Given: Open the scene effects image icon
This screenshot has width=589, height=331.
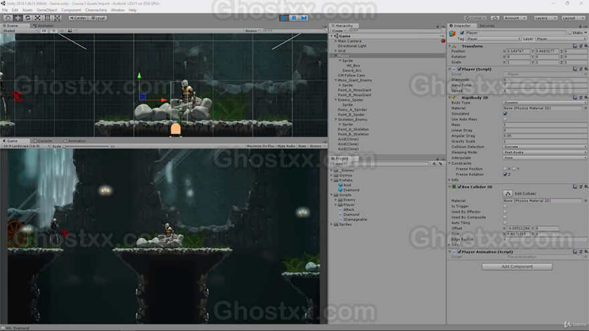Looking at the screenshot, I should click(70, 31).
